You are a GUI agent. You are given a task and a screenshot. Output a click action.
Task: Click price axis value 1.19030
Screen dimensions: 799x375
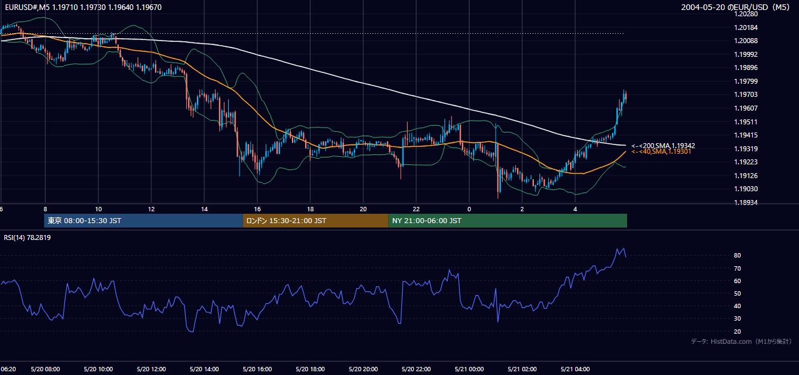click(746, 189)
